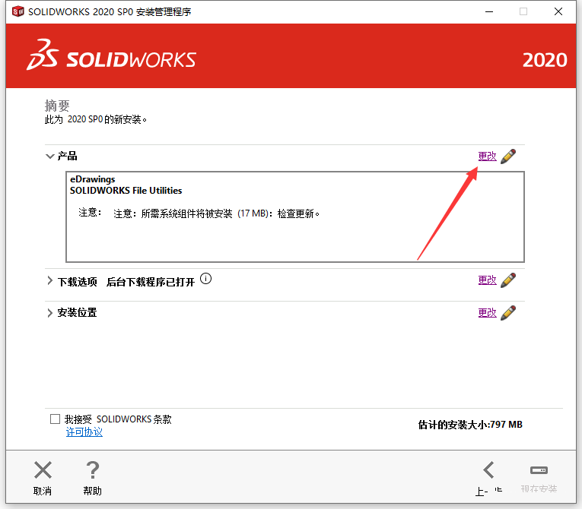Open the 许可协议 link
This screenshot has height=509, width=582.
pos(84,432)
